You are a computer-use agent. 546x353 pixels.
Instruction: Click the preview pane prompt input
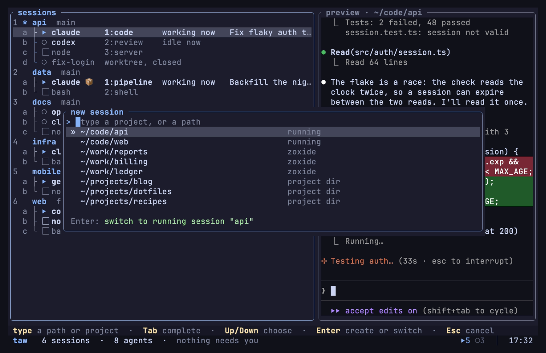pyautogui.click(x=427, y=291)
